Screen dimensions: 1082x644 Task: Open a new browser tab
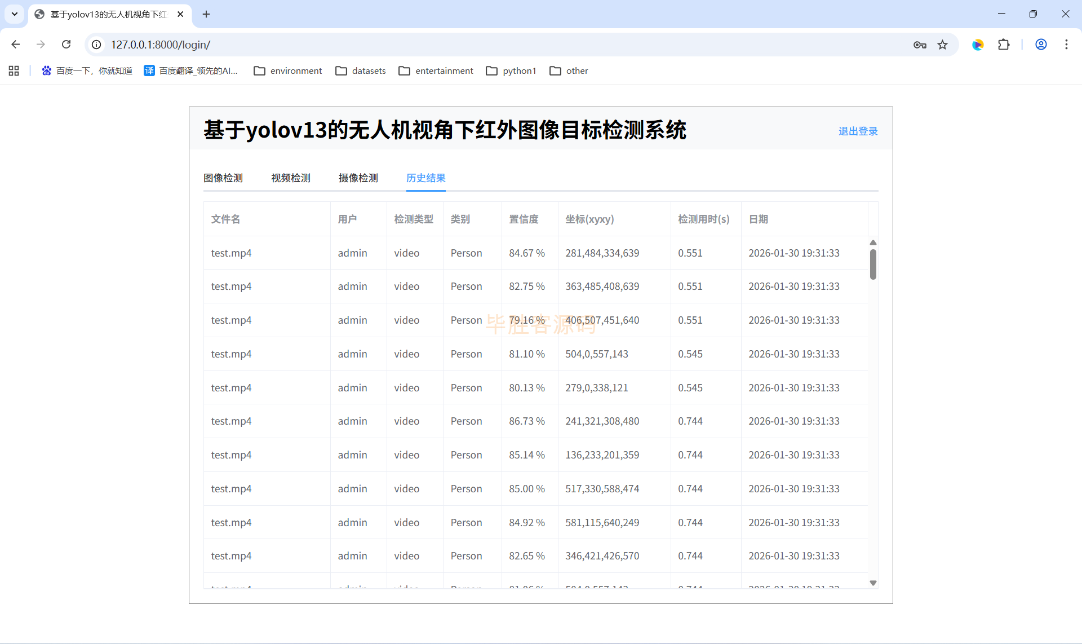(206, 14)
